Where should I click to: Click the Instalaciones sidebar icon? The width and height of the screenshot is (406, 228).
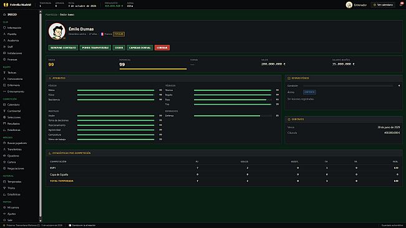(x=4, y=53)
